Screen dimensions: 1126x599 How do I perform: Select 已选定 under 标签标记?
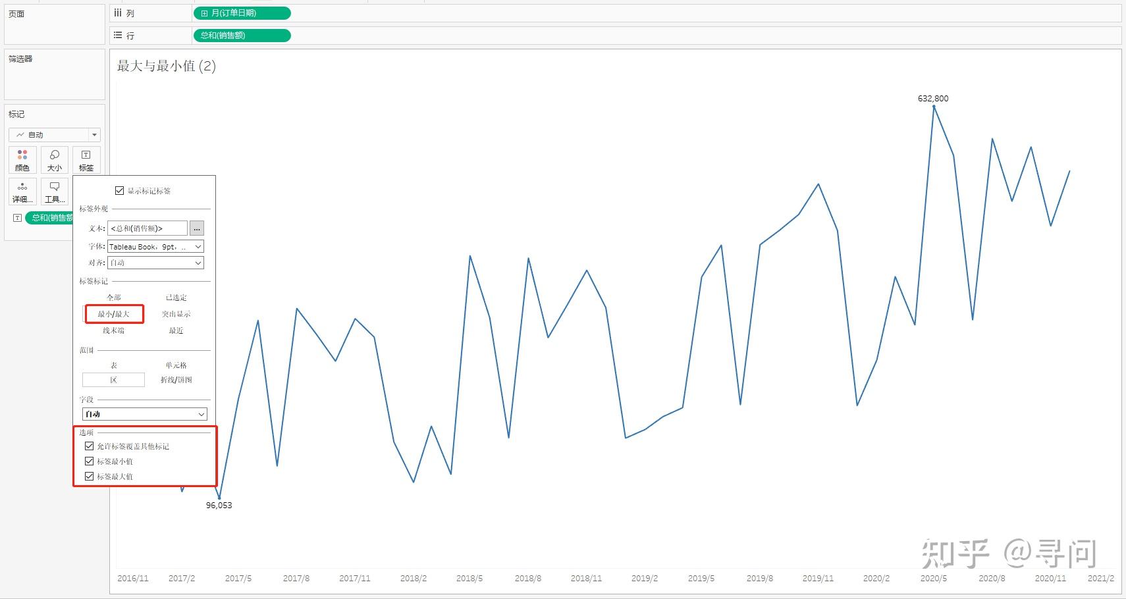click(x=176, y=298)
